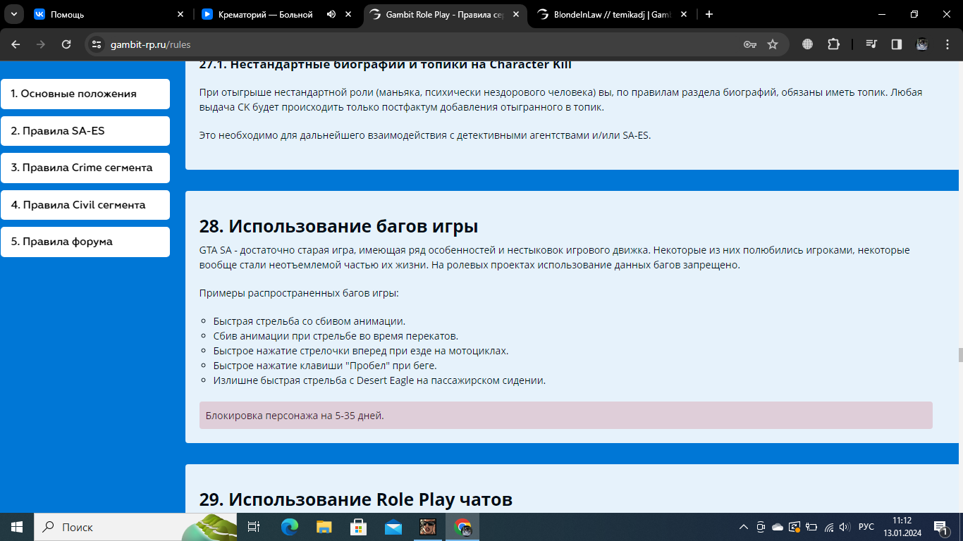Switch to the BlondeInLaw tab
Screen dimensions: 963x541
click(x=606, y=14)
